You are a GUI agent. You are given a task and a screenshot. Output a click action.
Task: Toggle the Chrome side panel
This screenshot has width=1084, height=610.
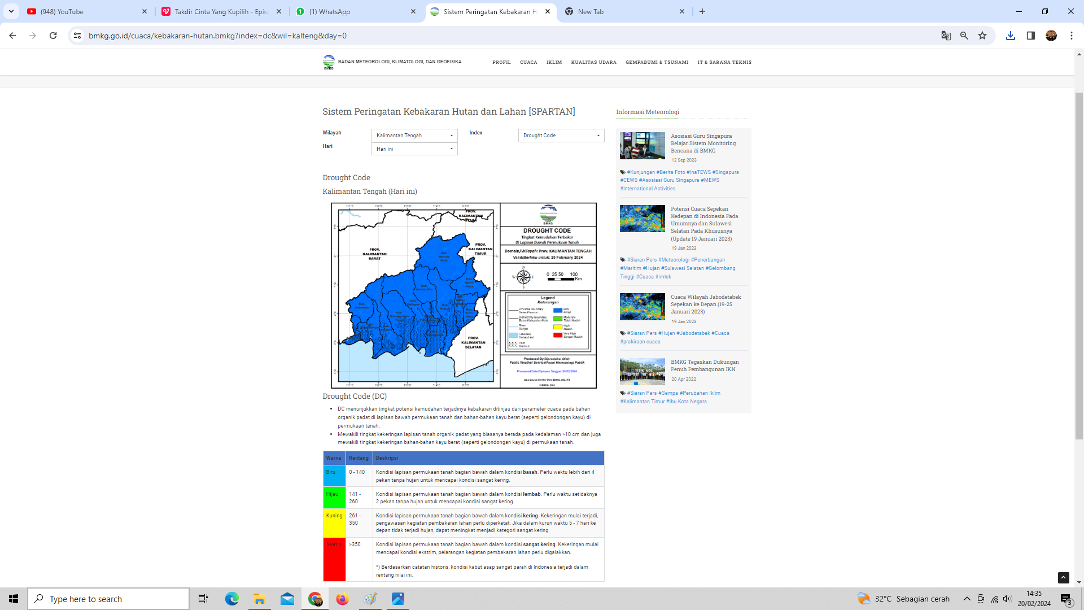[1031, 36]
